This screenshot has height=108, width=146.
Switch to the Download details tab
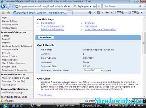40,13
